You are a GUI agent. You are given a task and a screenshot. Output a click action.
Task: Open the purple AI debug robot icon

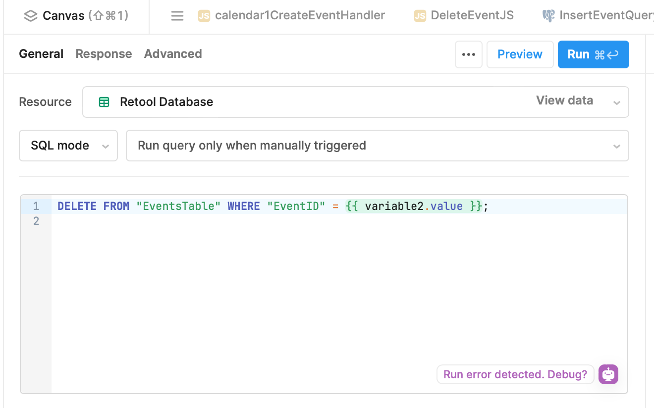point(608,374)
